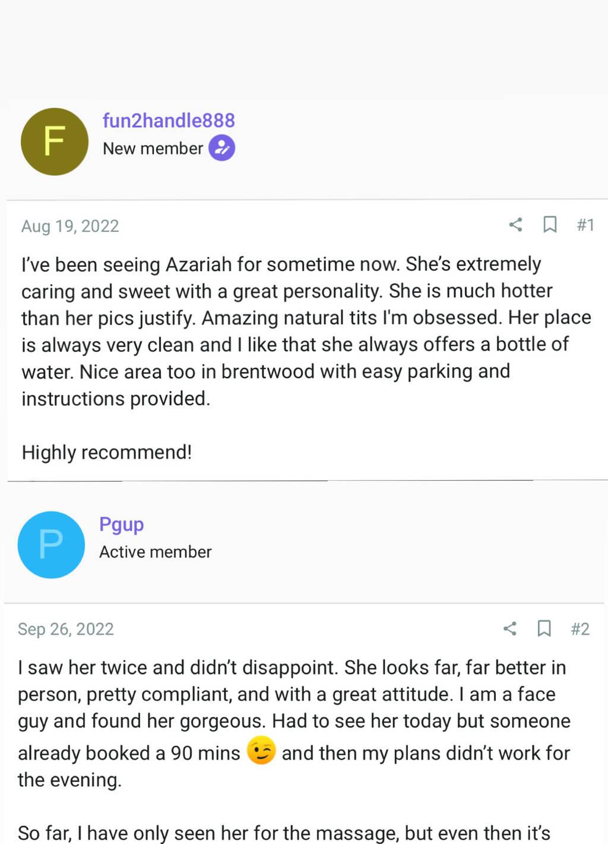Click the Aug 19, 2022 timestamp
The height and width of the screenshot is (844, 608).
click(x=70, y=226)
